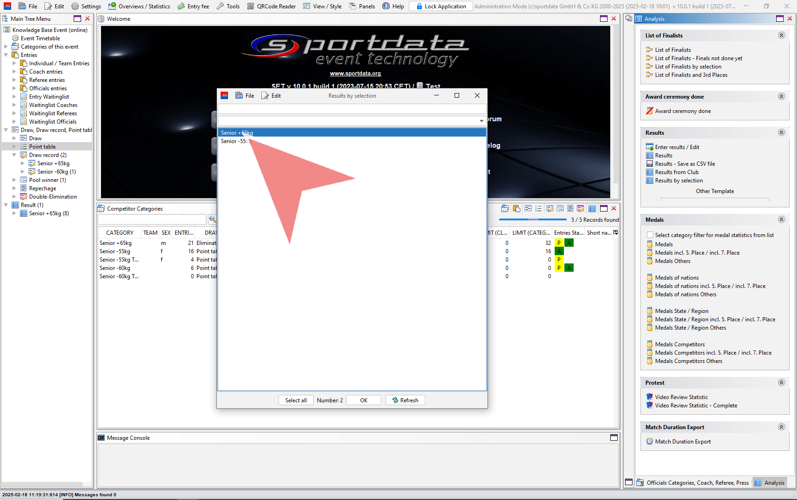Open the Overviews / Statistics menu
797x500 pixels.
(x=139, y=6)
